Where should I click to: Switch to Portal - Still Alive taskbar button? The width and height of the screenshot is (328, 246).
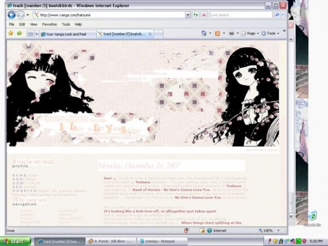(111, 241)
